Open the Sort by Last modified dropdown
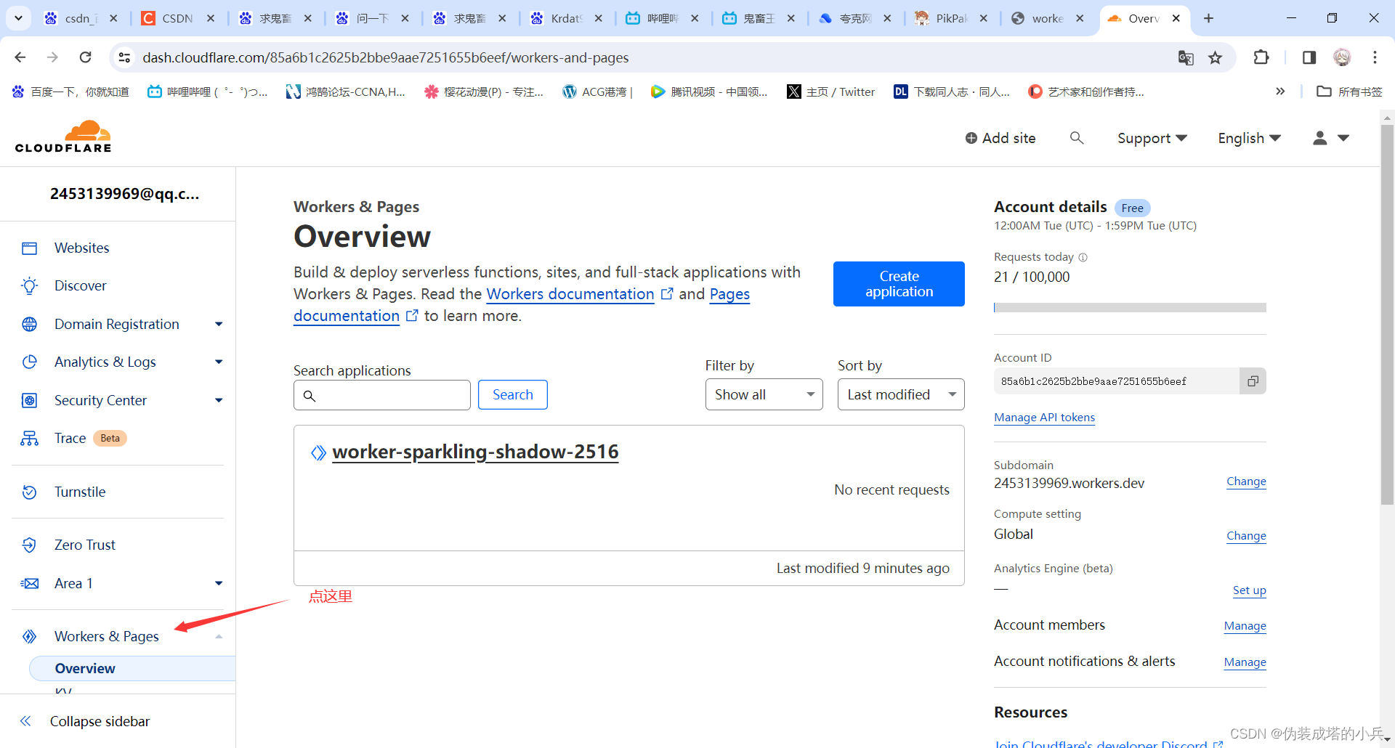 point(901,394)
